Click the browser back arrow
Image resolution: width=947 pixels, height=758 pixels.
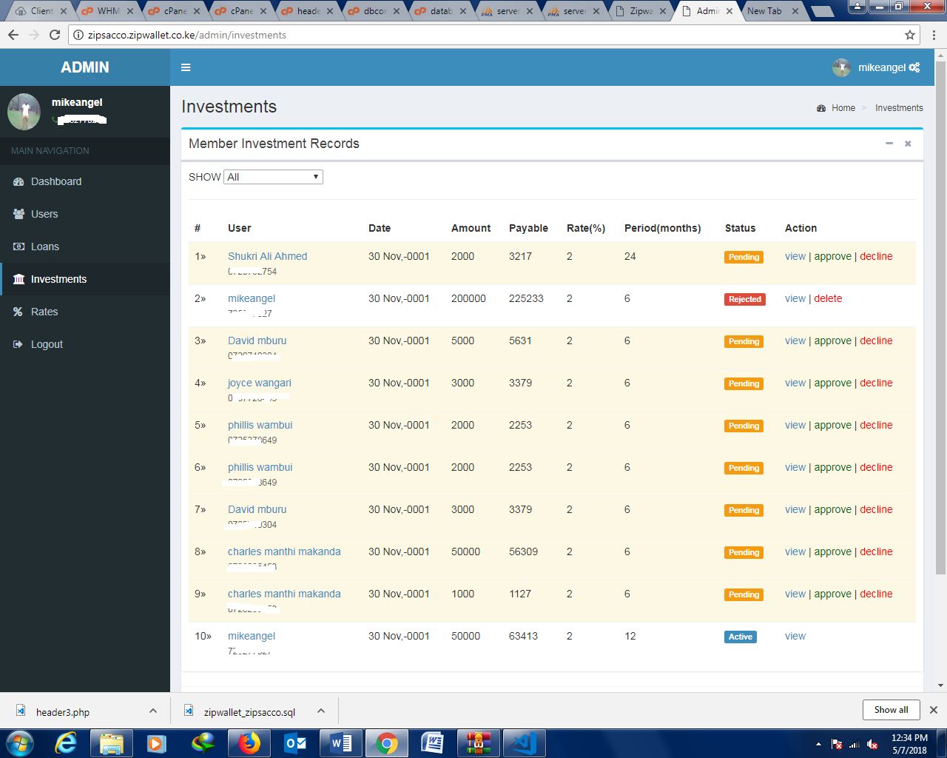pos(13,35)
